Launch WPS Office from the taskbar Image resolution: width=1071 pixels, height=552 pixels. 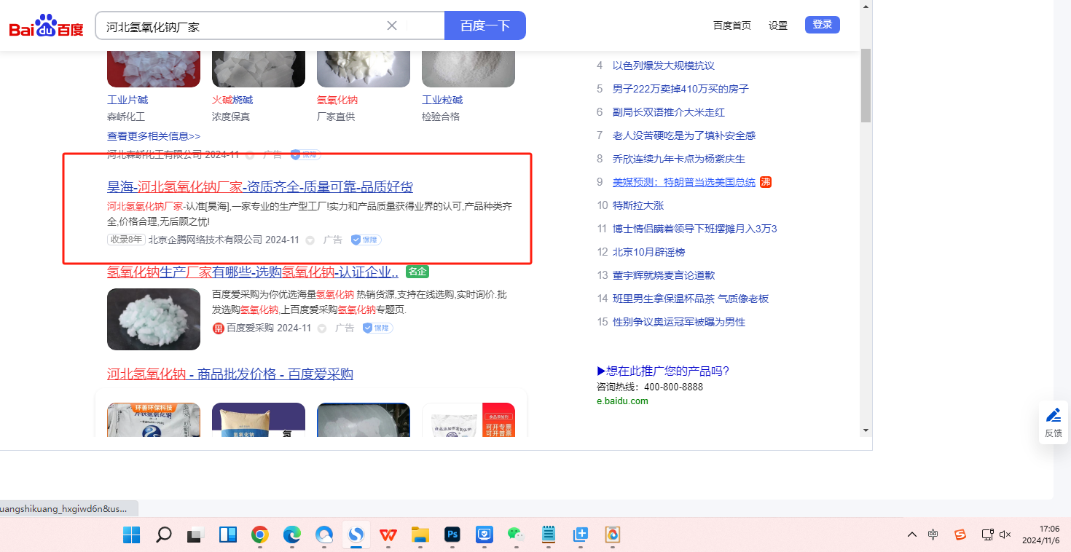pyautogui.click(x=388, y=535)
